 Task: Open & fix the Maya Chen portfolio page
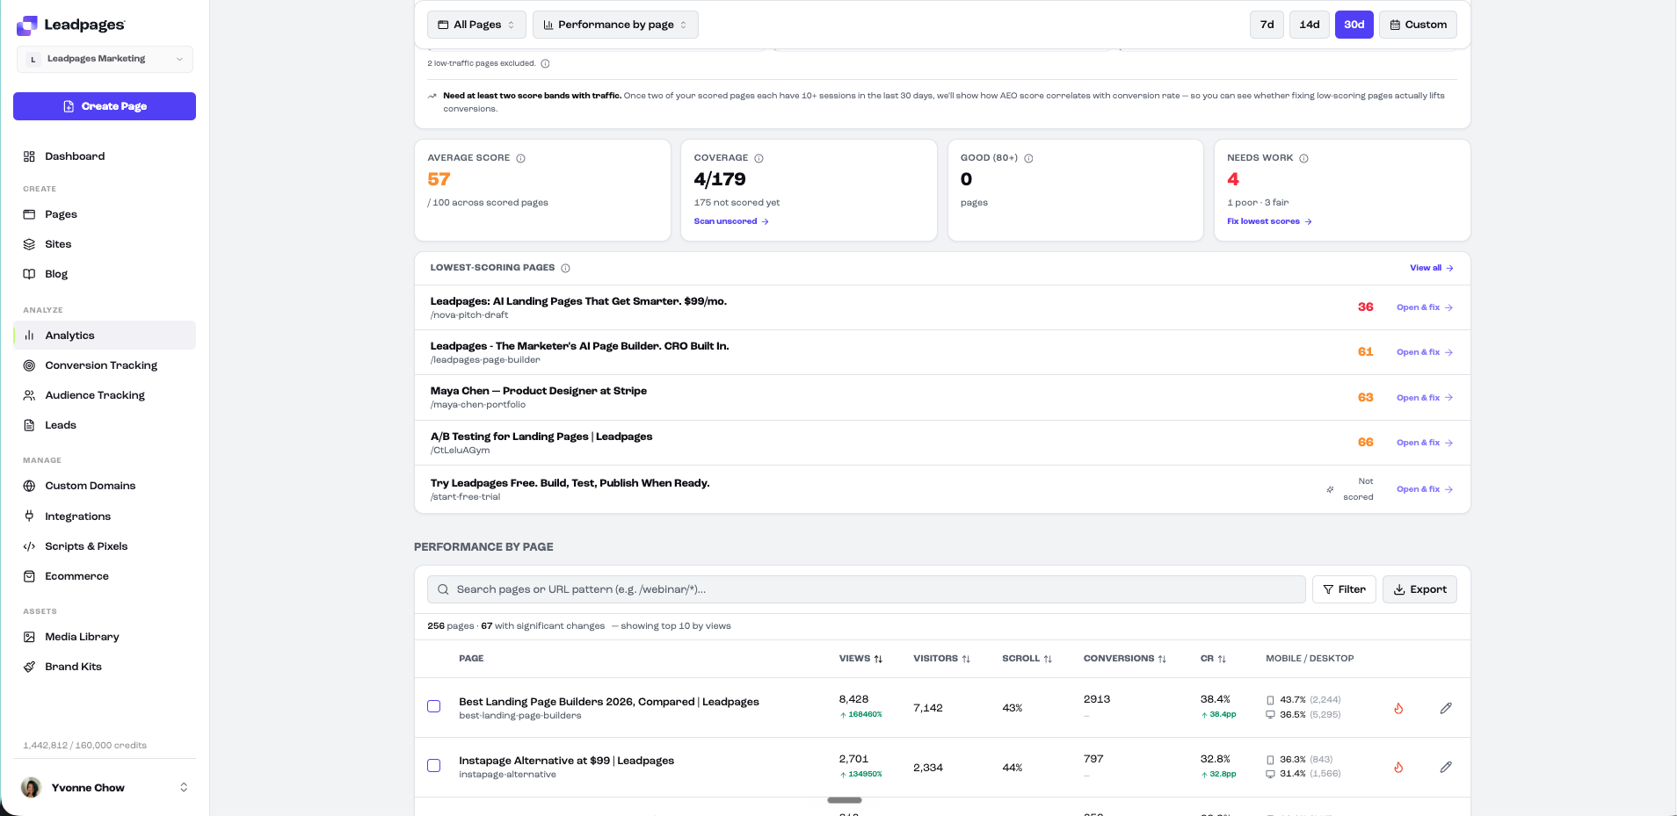coord(1425,398)
